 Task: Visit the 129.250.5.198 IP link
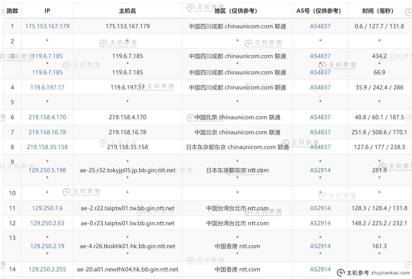click(47, 170)
